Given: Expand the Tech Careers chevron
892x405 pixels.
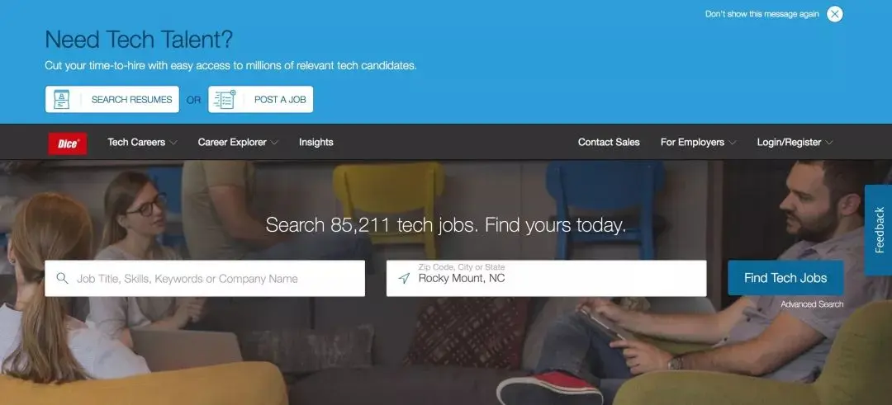Looking at the screenshot, I should [x=173, y=143].
